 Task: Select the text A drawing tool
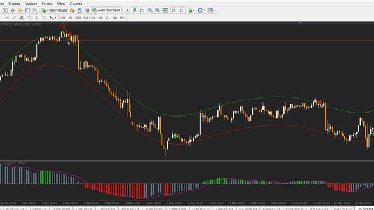tap(36, 17)
